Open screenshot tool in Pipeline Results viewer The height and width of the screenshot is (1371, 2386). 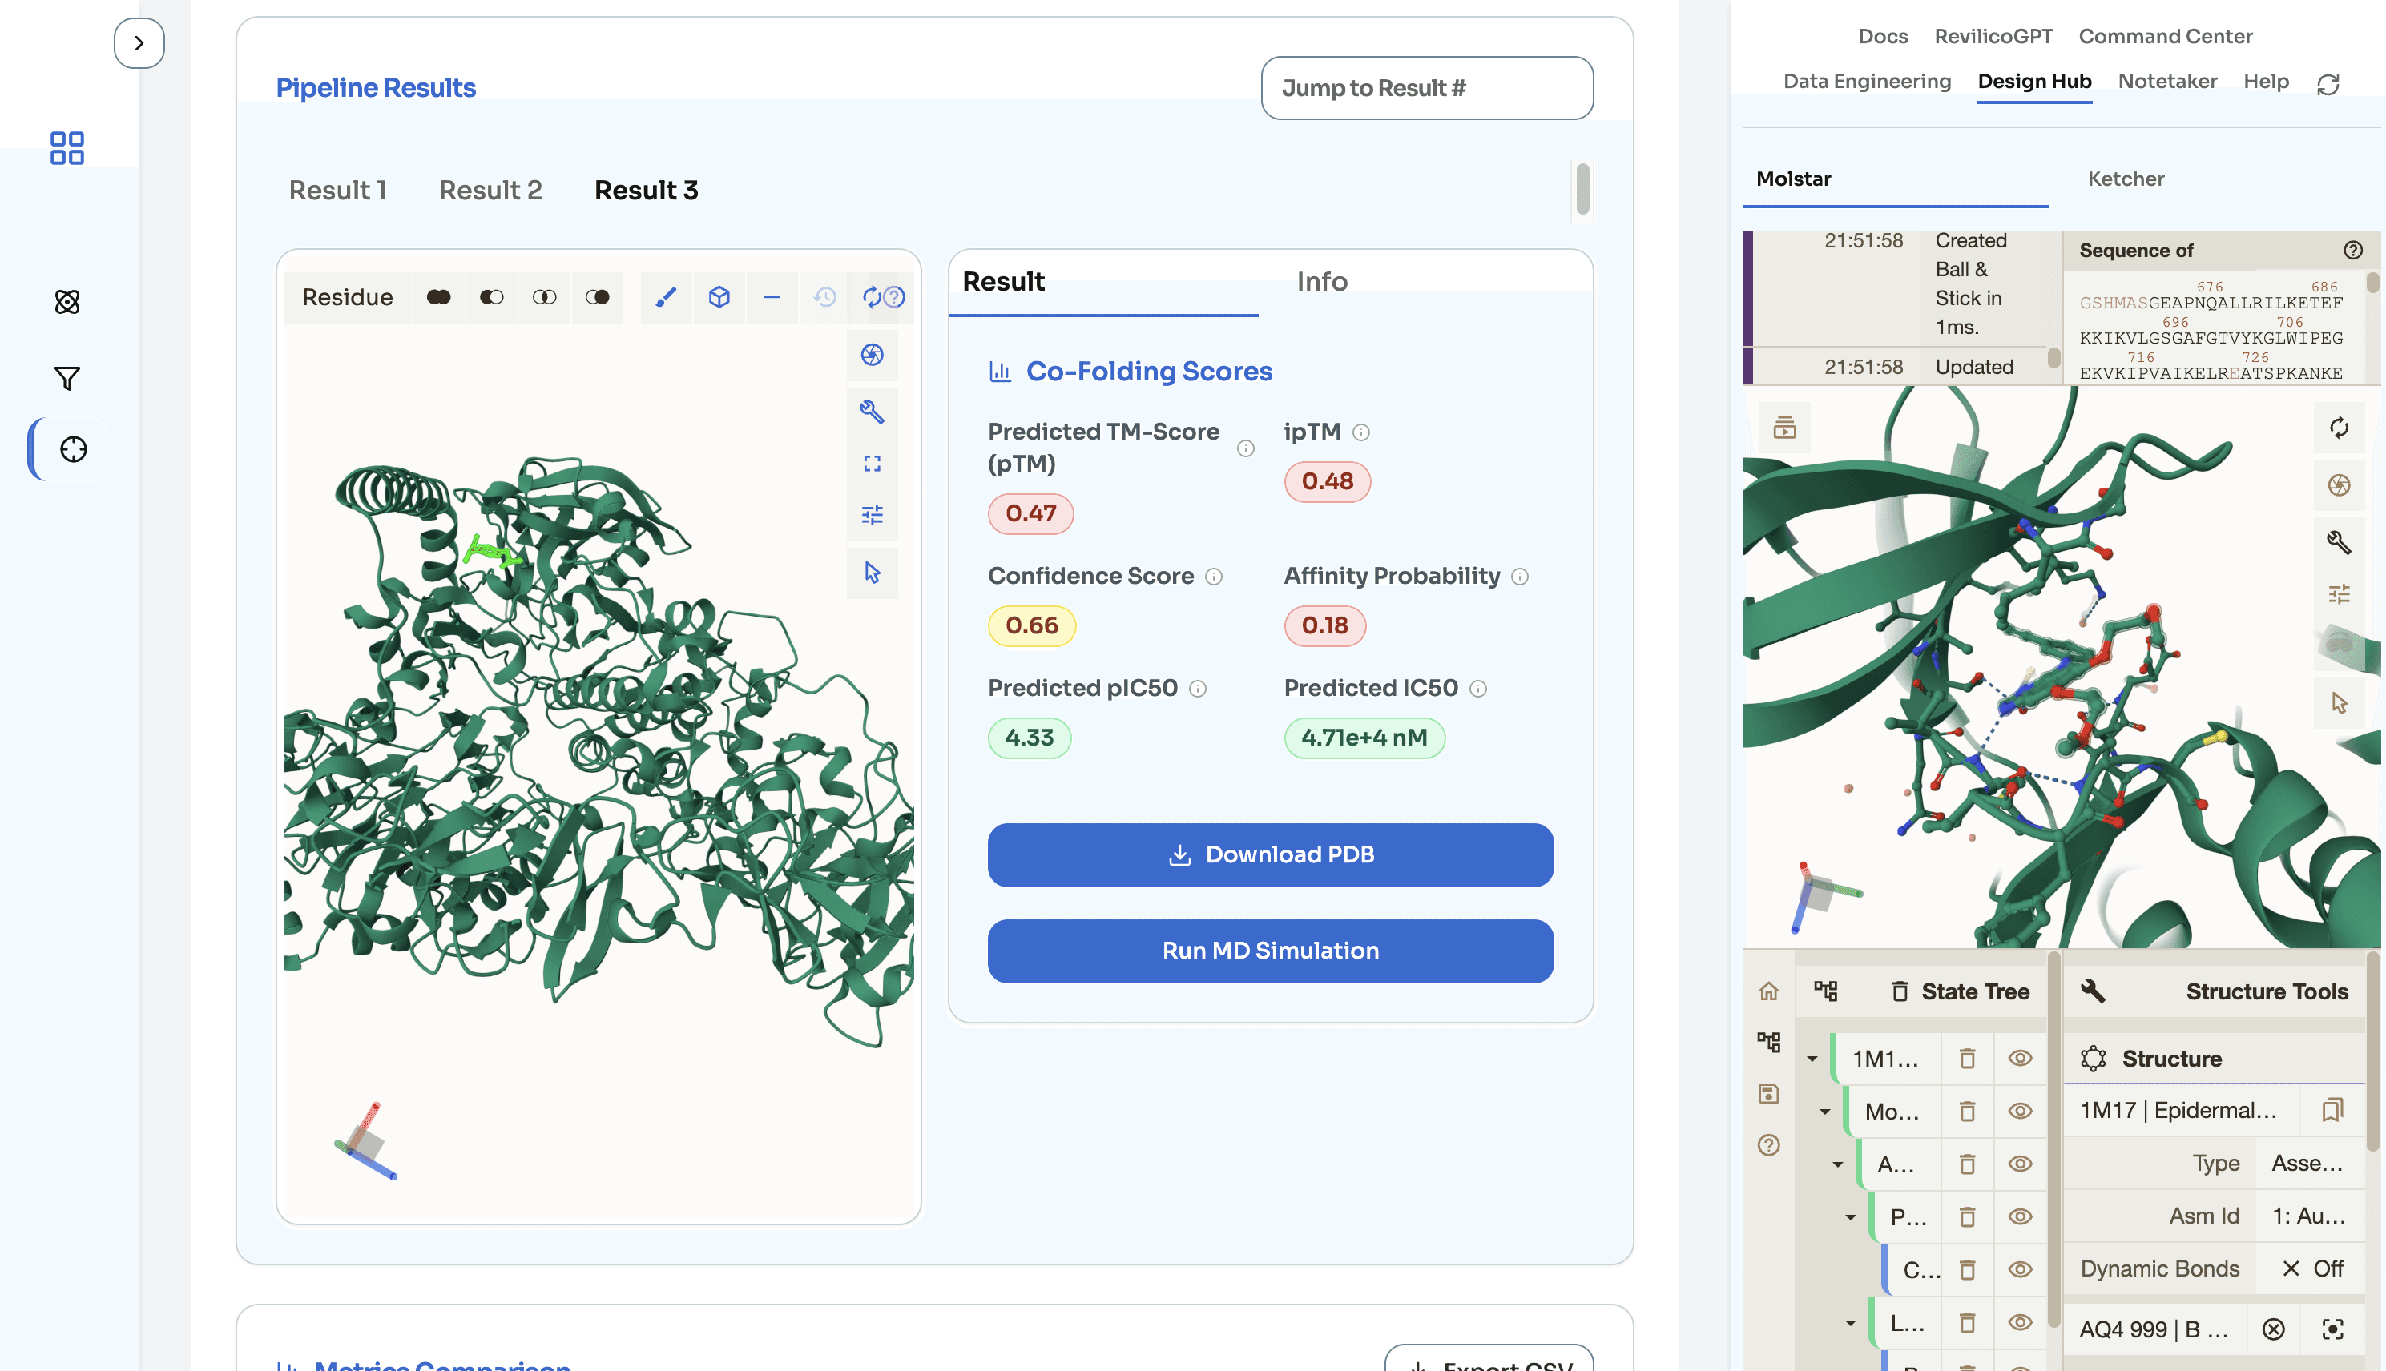873,354
